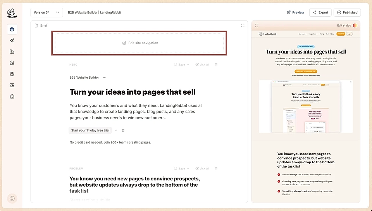Click the product screenshot in preview
Viewport: 372px width, 211px height.
(x=306, y=106)
